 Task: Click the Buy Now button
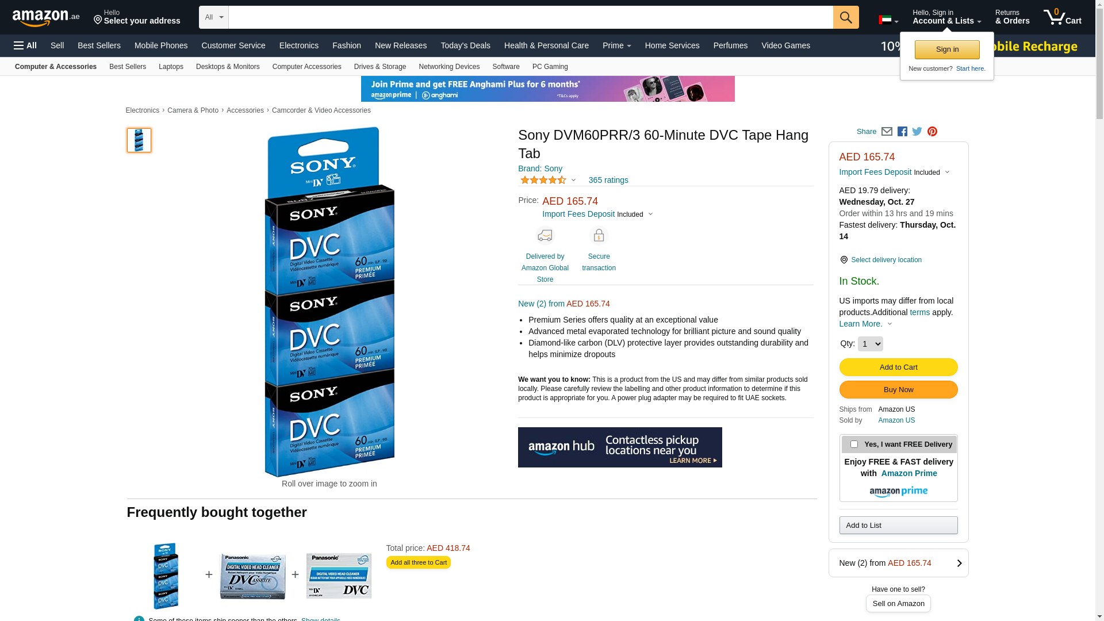point(898,390)
